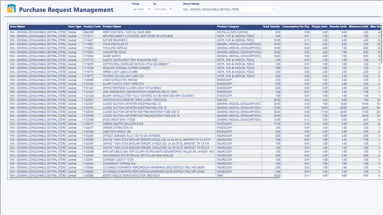Select the KERR FLOW REFILL product name
Screen dimensions: 383x215
(x=126, y=32)
